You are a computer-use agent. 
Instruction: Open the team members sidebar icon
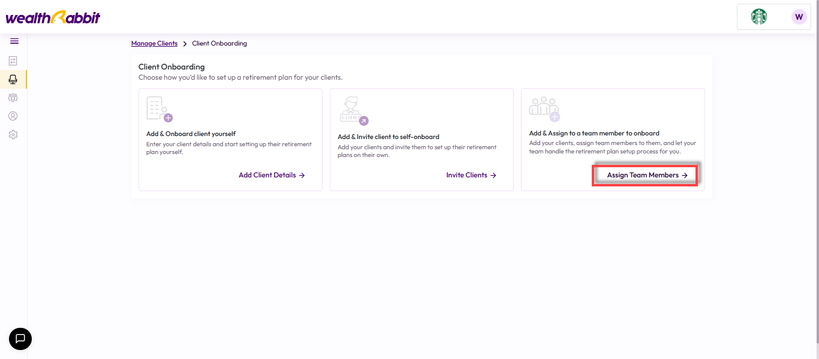[13, 98]
